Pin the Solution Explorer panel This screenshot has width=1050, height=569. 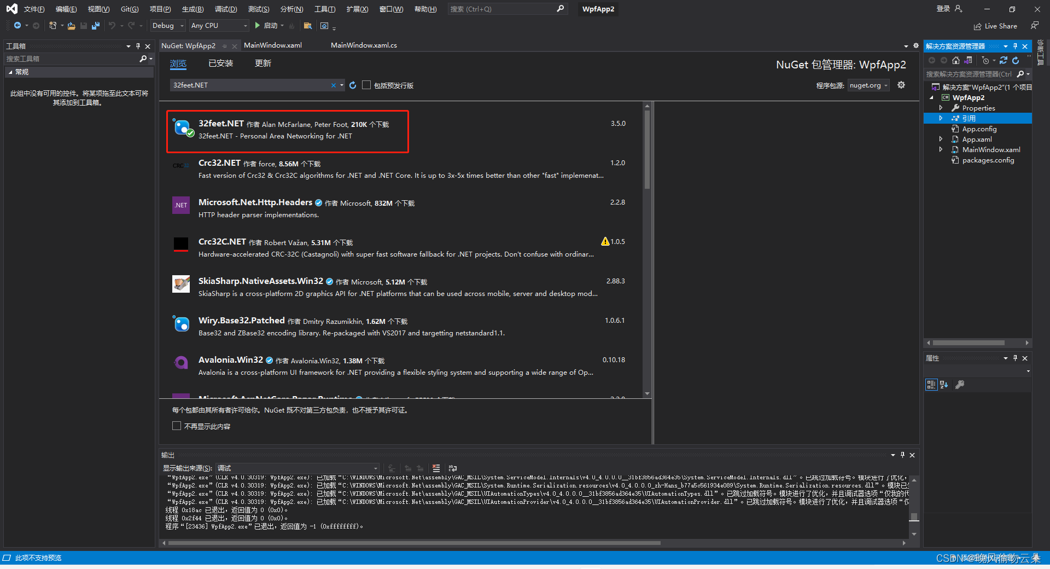click(x=1016, y=46)
